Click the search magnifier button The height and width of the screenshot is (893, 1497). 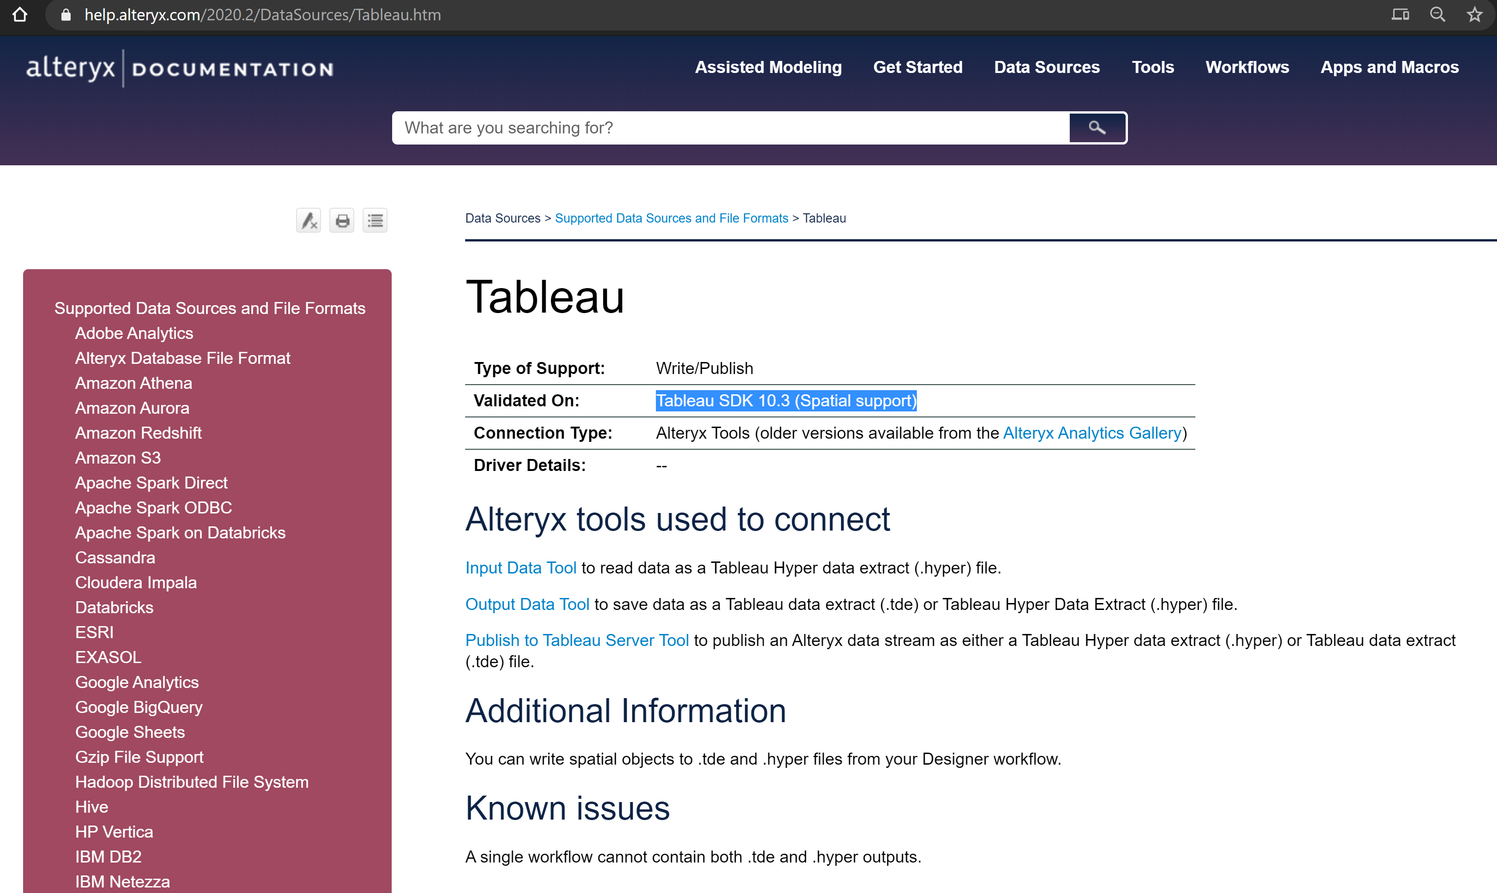pyautogui.click(x=1097, y=127)
